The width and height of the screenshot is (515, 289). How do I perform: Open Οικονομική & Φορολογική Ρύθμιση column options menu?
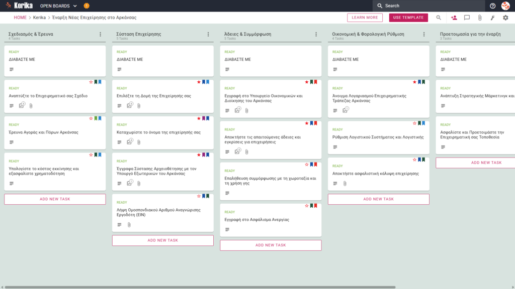(423, 35)
